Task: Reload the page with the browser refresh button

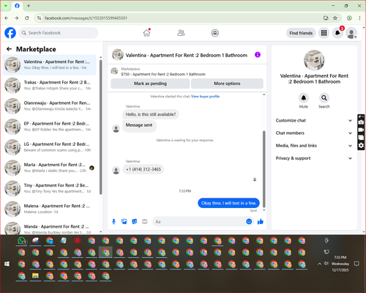Action: point(27,18)
